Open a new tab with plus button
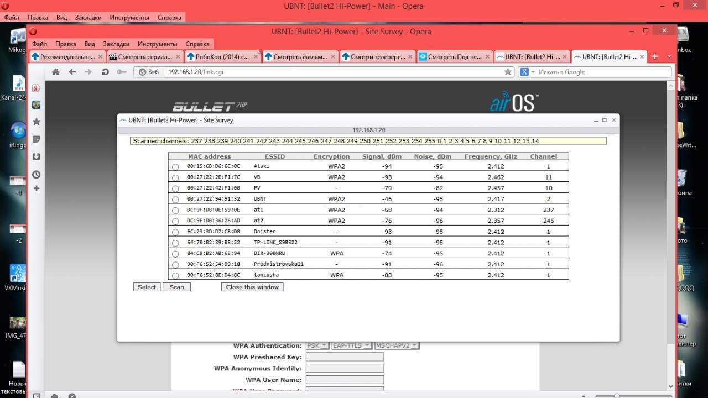The height and width of the screenshot is (398, 708). point(655,56)
